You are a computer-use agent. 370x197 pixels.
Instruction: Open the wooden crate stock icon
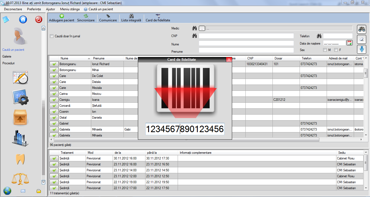tap(21, 118)
